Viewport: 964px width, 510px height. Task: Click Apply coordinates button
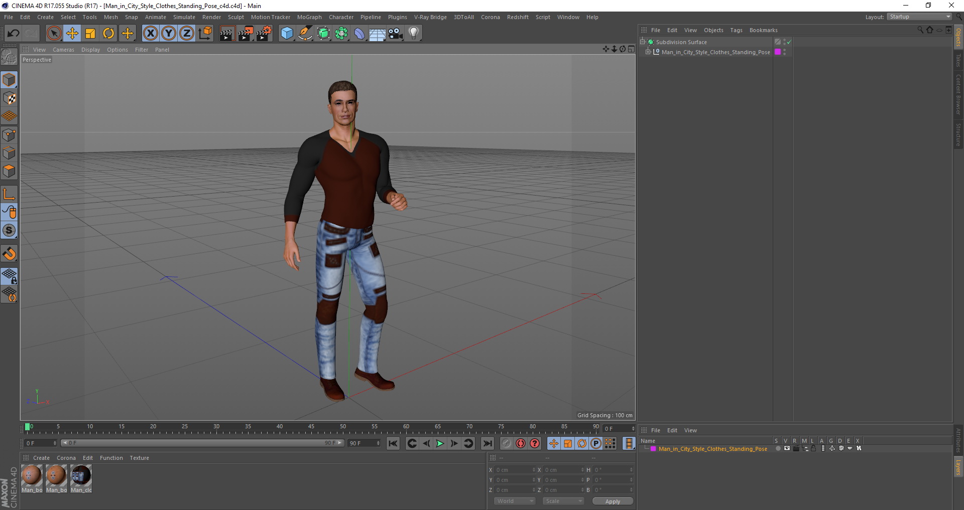pyautogui.click(x=613, y=501)
